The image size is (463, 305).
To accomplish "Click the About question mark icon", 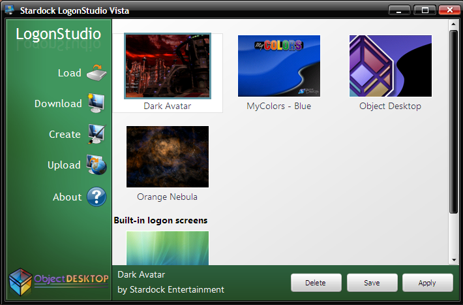I will point(97,197).
